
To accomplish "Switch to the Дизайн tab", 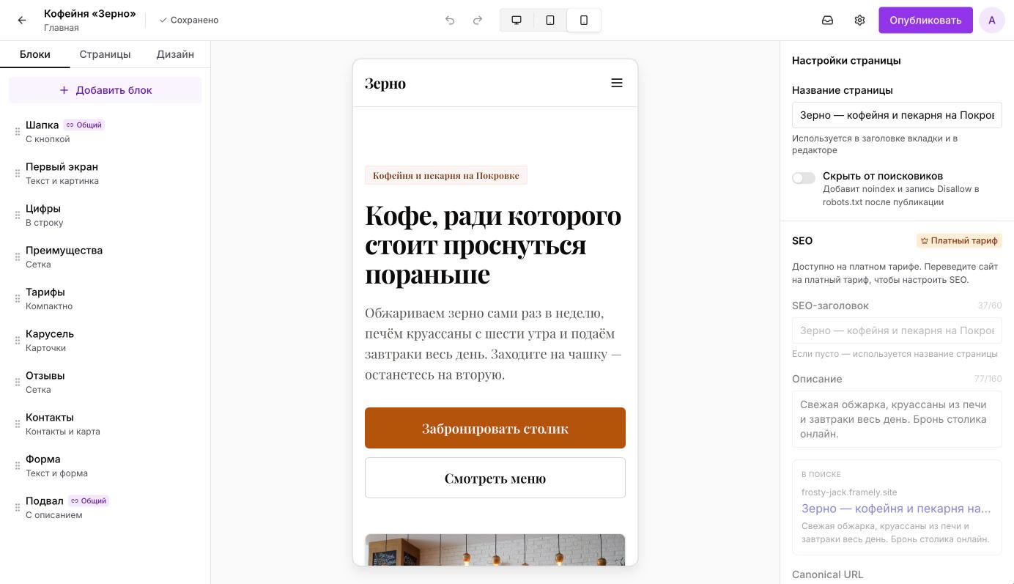I will coord(175,54).
